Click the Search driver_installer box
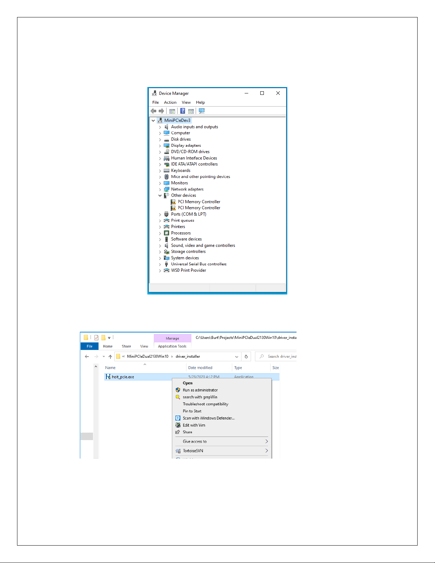This screenshot has width=435, height=563. (x=276, y=356)
